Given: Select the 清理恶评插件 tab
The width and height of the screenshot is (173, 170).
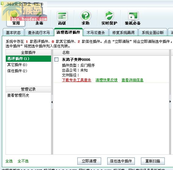Looking at the screenshot, I should click(x=68, y=32).
